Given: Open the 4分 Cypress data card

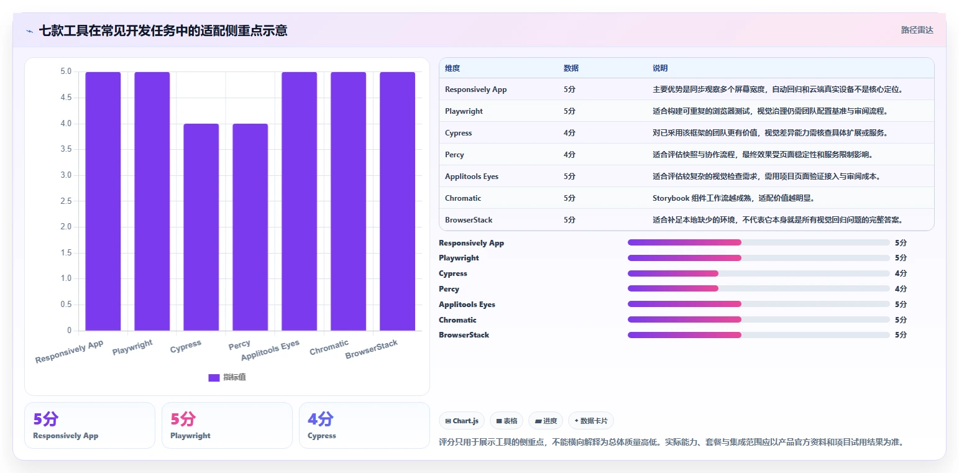Looking at the screenshot, I should click(x=364, y=425).
